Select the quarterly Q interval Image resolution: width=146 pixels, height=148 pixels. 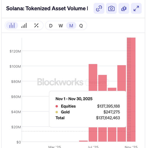(81, 26)
